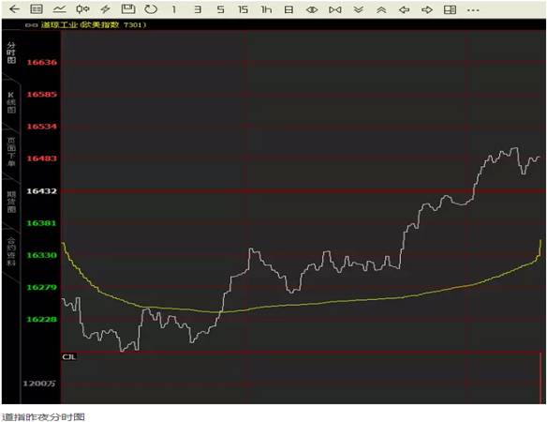Choose the 1h period button
This screenshot has height=422, width=547.
coord(266,9)
